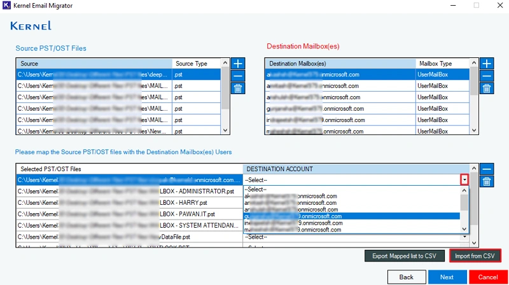Click source list scrollbar up arrow
This screenshot has width=509, height=285.
coord(225,62)
